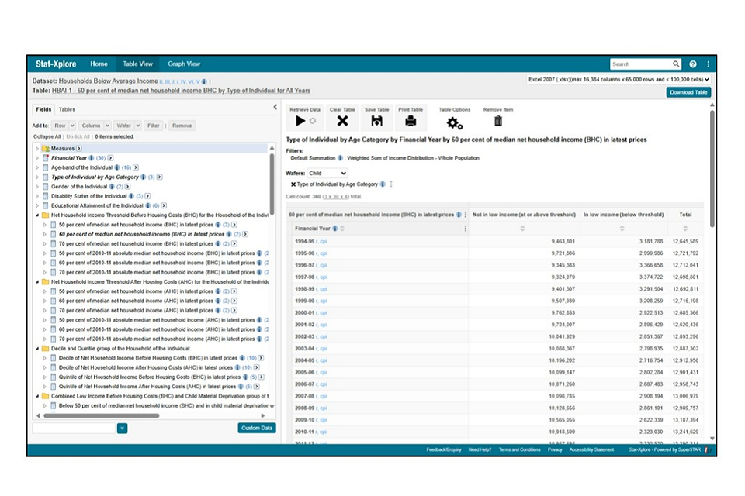
Task: Click the Custom Data button
Action: pos(257,428)
